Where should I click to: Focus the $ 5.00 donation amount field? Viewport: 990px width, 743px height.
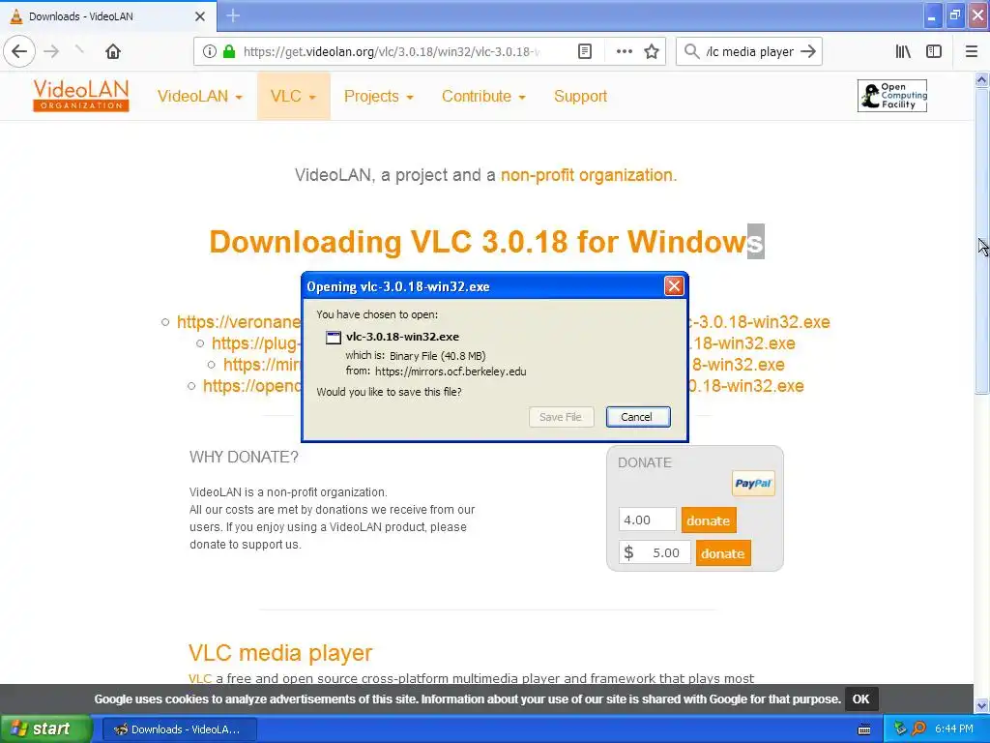click(655, 552)
